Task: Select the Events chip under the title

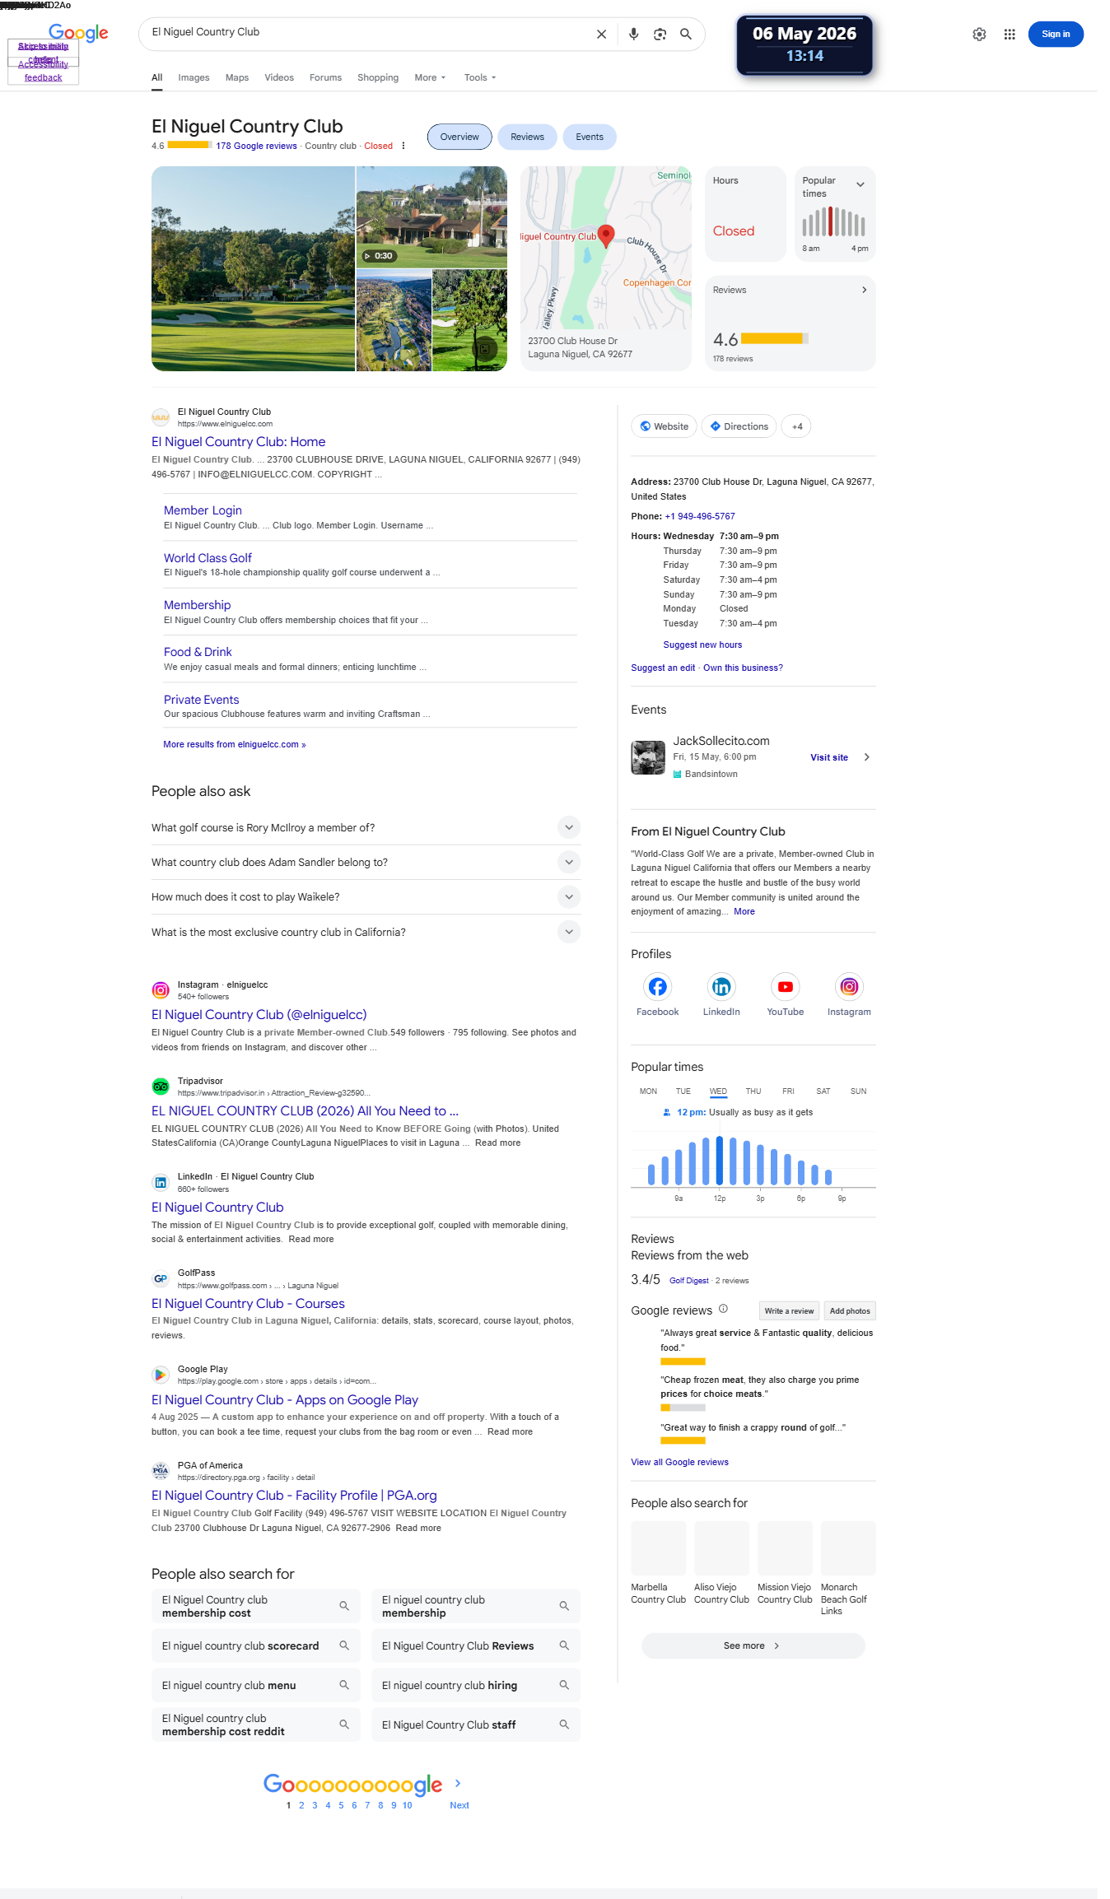Action: pyautogui.click(x=590, y=137)
